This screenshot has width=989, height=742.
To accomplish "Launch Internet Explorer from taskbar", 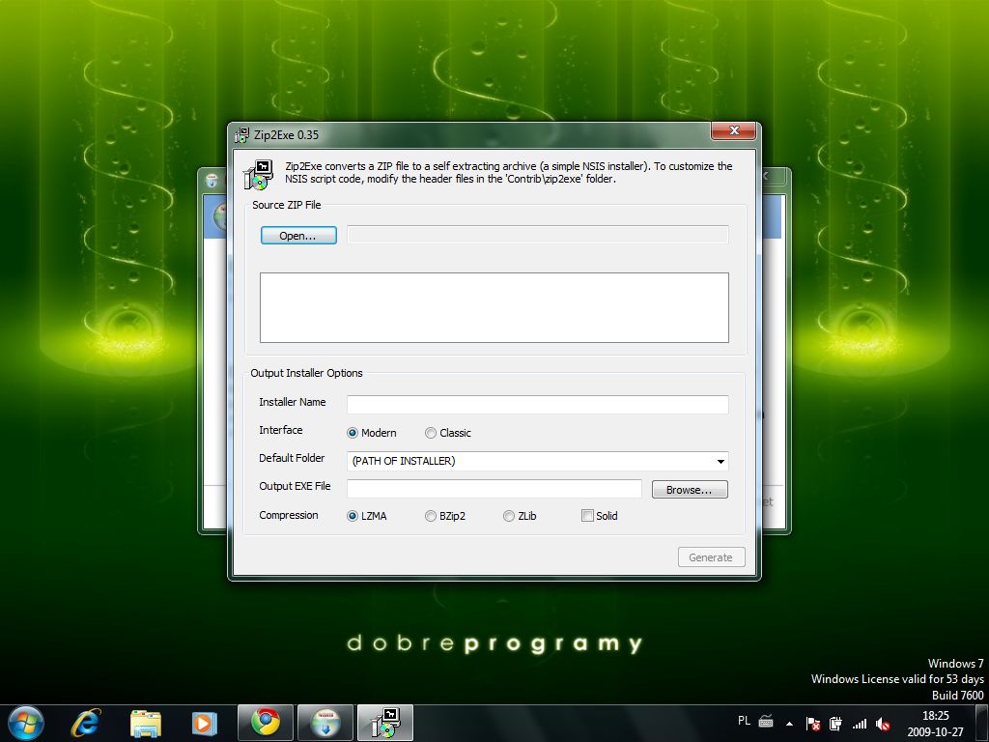I will point(85,723).
